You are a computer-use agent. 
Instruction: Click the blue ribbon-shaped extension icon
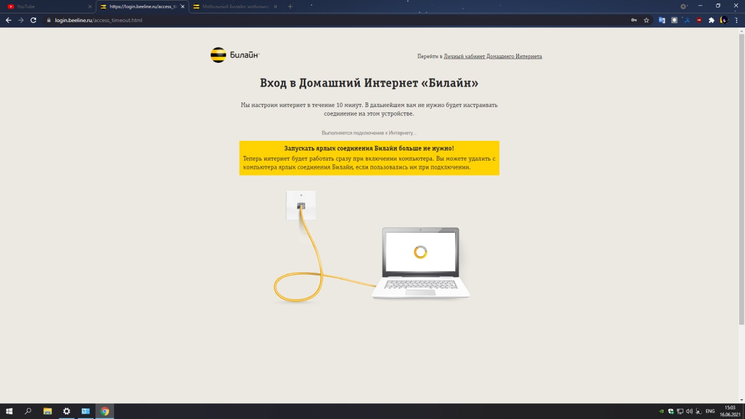[x=686, y=20]
